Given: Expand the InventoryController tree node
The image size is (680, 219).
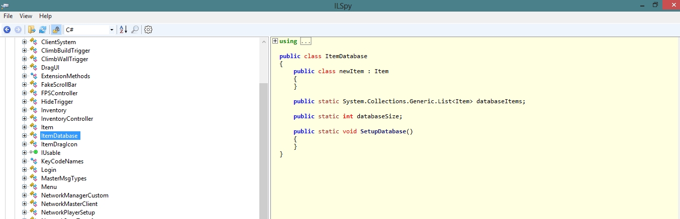Looking at the screenshot, I should pyautogui.click(x=24, y=119).
